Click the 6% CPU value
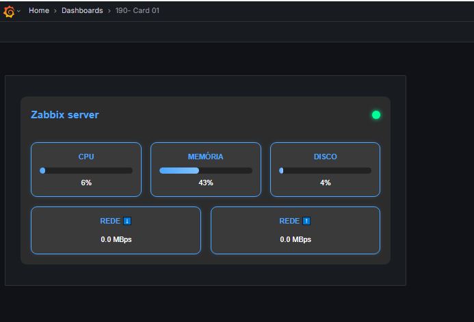474x322 pixels. [86, 183]
